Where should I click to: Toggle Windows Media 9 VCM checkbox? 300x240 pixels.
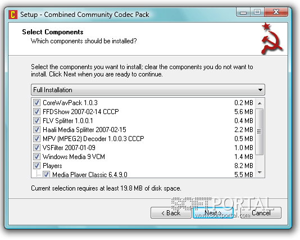tap(37, 157)
